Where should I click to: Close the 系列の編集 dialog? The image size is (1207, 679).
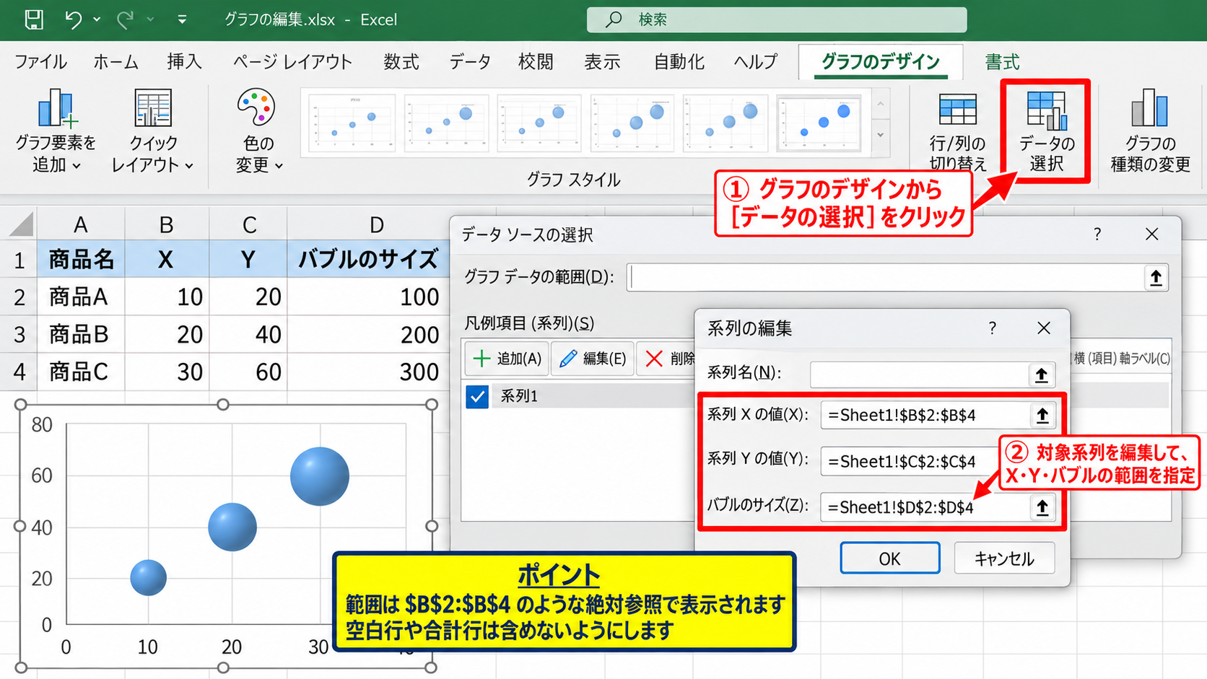[x=1044, y=328]
